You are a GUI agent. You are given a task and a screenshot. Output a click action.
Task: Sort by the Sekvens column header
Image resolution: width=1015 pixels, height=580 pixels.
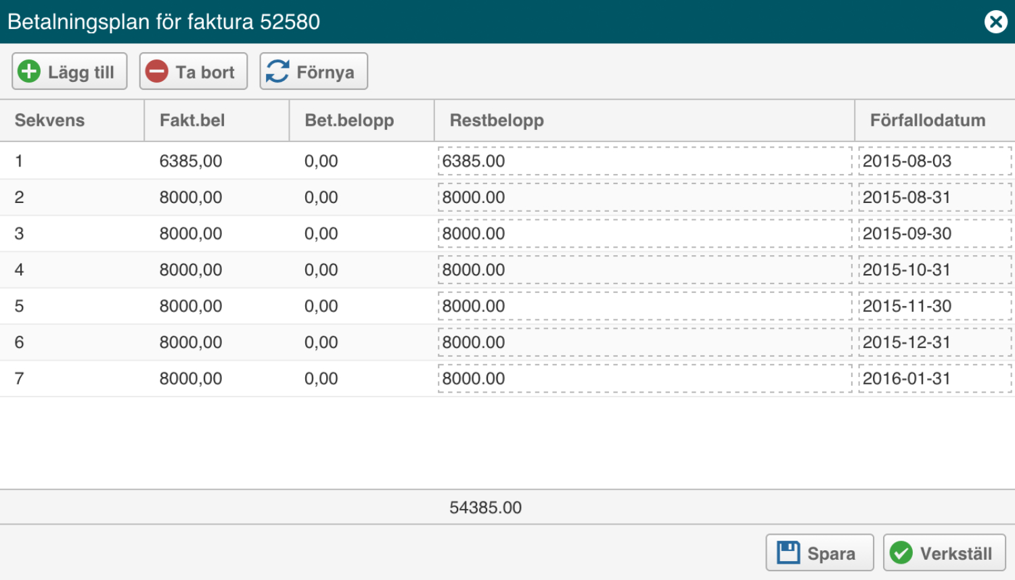pyautogui.click(x=72, y=120)
